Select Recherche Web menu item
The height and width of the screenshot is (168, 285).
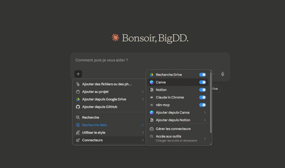[x=95, y=125]
